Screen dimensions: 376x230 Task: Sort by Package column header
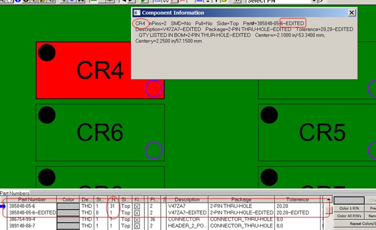[x=241, y=199]
